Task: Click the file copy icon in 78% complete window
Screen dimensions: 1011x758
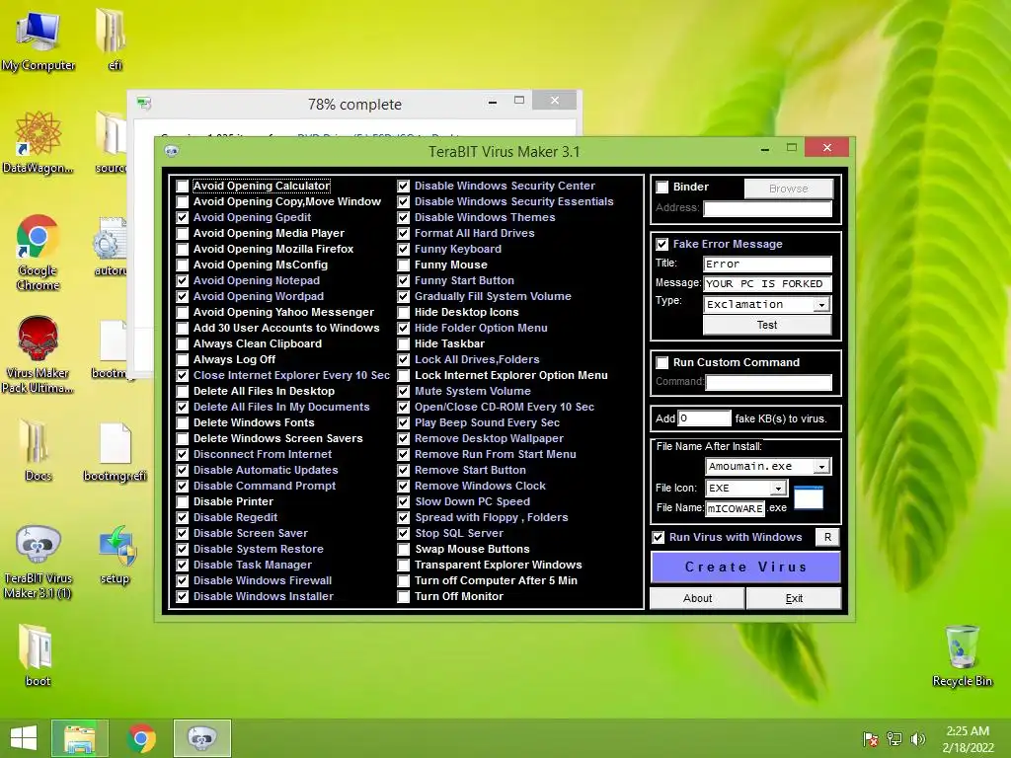Action: (x=144, y=103)
